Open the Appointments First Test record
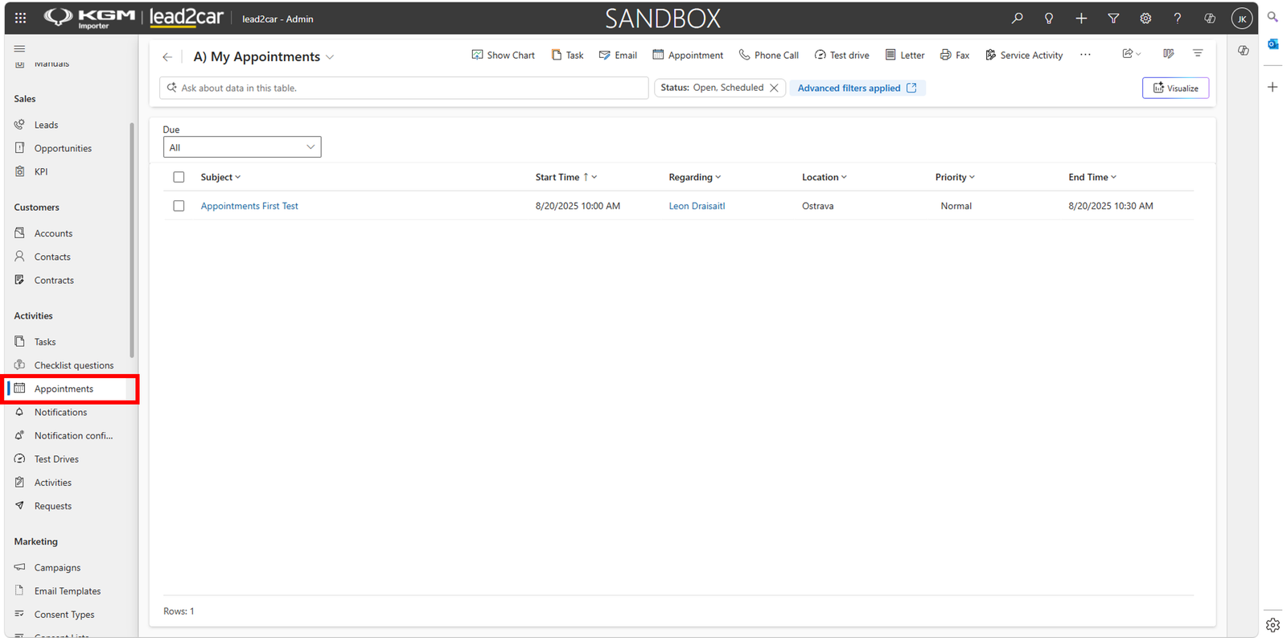The width and height of the screenshot is (1287, 638). pos(249,206)
